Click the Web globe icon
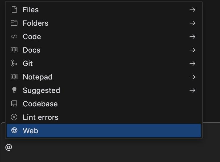Image resolution: width=220 pixels, height=162 pixels. click(x=14, y=131)
